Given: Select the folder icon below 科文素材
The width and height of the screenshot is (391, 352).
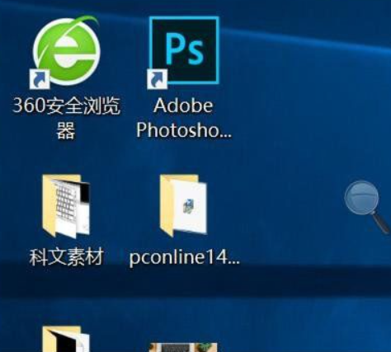Looking at the screenshot, I should (x=66, y=339).
